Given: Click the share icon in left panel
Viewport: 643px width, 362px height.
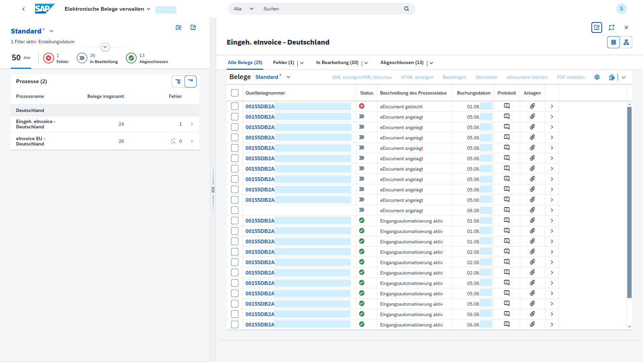Looking at the screenshot, I should (x=193, y=27).
